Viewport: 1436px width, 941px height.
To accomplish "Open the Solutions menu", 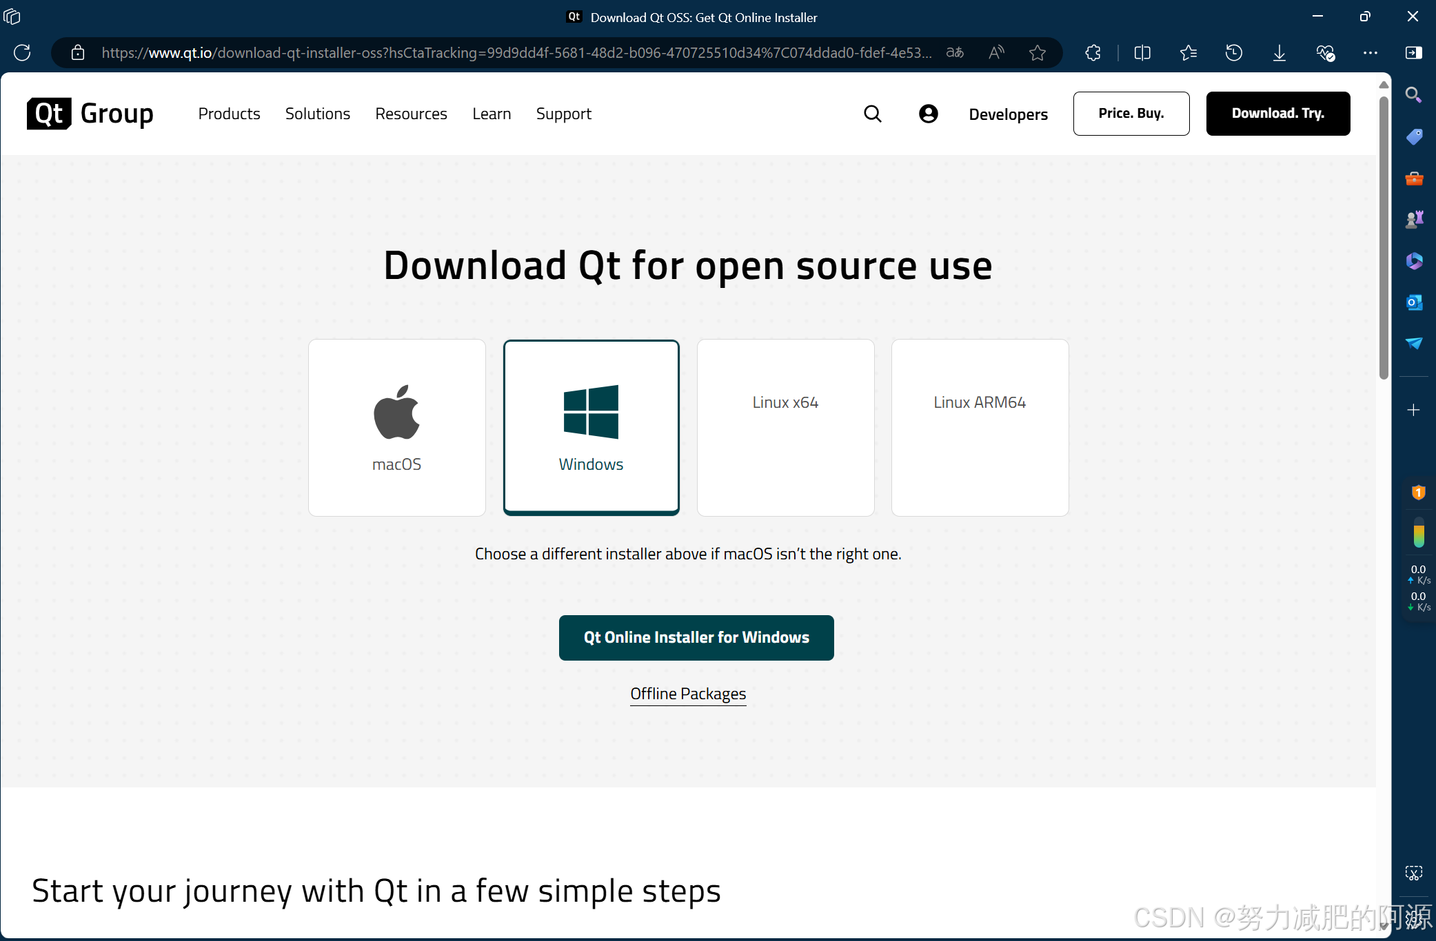I will pyautogui.click(x=318, y=114).
